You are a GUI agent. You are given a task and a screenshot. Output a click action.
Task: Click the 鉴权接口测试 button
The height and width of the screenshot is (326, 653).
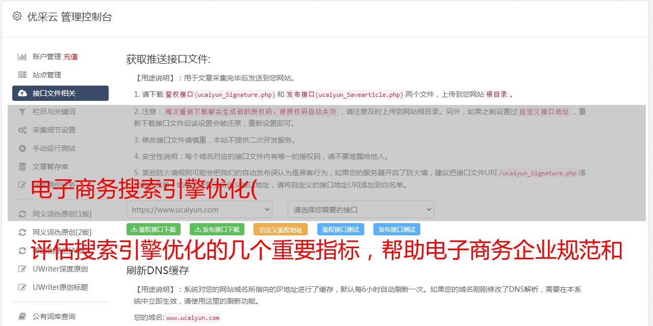tap(341, 229)
